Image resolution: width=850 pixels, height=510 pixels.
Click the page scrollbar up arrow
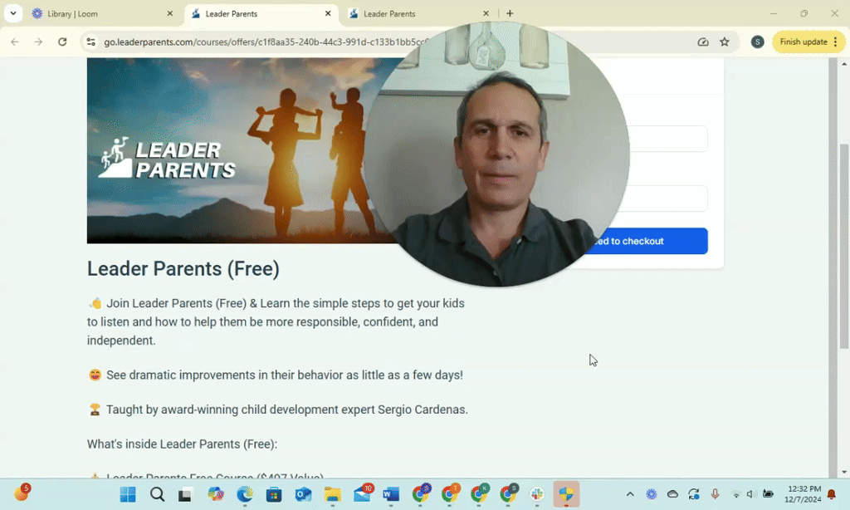tap(844, 63)
